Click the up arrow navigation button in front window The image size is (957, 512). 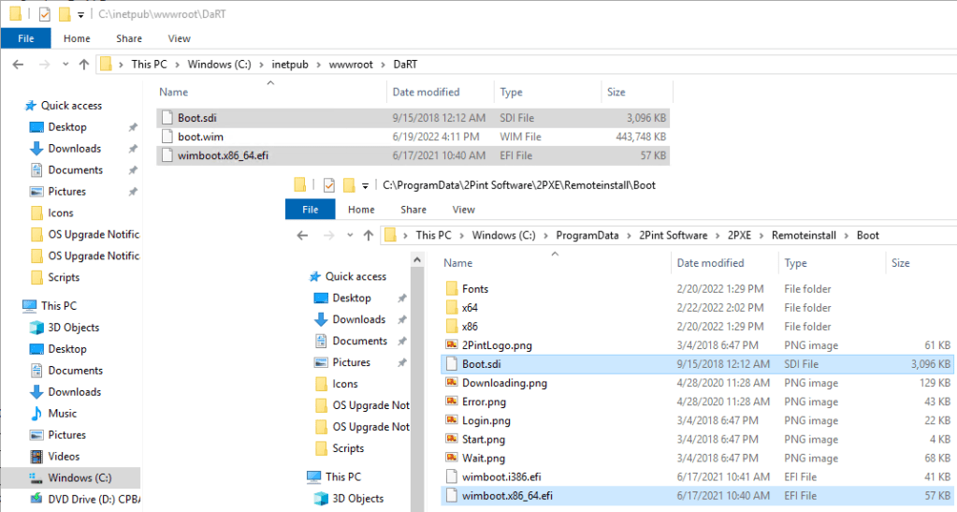367,236
